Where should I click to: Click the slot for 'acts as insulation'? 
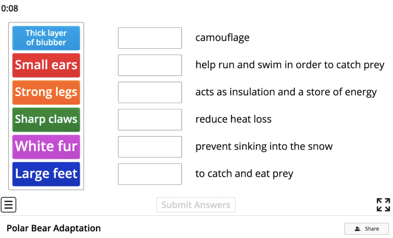point(150,92)
